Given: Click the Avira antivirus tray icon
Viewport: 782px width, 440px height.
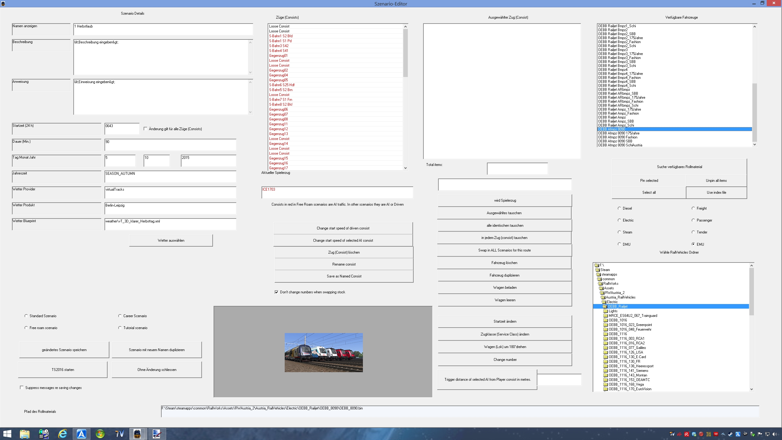Looking at the screenshot, I should 687,434.
